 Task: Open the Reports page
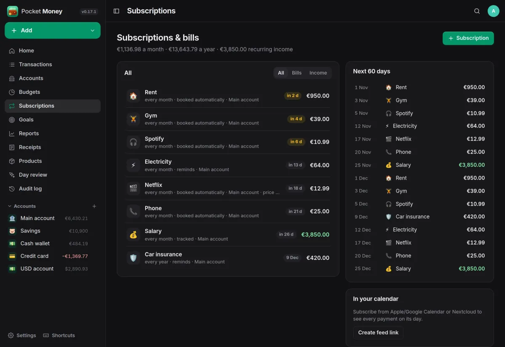point(53,133)
